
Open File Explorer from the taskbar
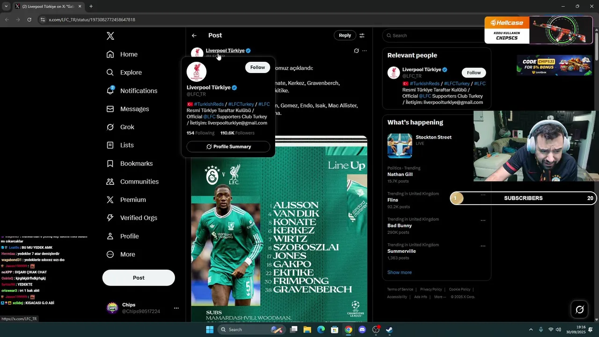[x=307, y=330]
